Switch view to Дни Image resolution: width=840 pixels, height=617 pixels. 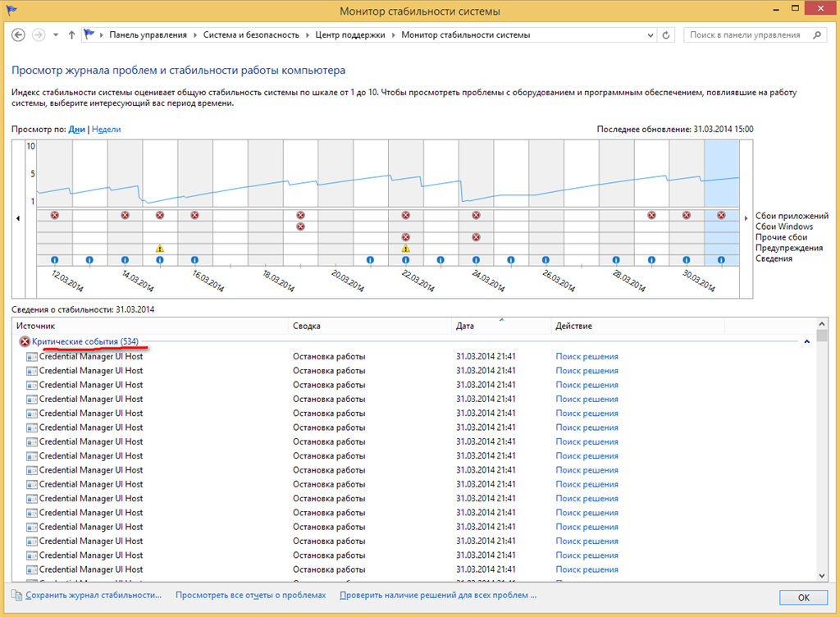76,129
